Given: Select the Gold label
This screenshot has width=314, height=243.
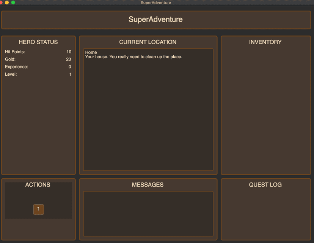Looking at the screenshot, I should click(10, 59).
